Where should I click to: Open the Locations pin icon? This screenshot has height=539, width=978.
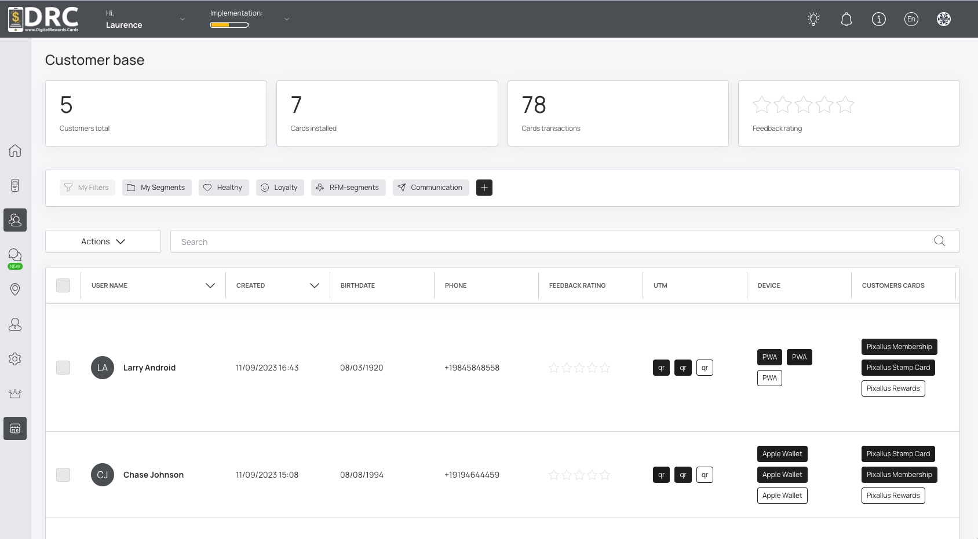click(15, 289)
